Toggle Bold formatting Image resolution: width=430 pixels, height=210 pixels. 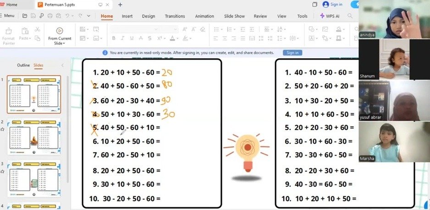point(114,39)
